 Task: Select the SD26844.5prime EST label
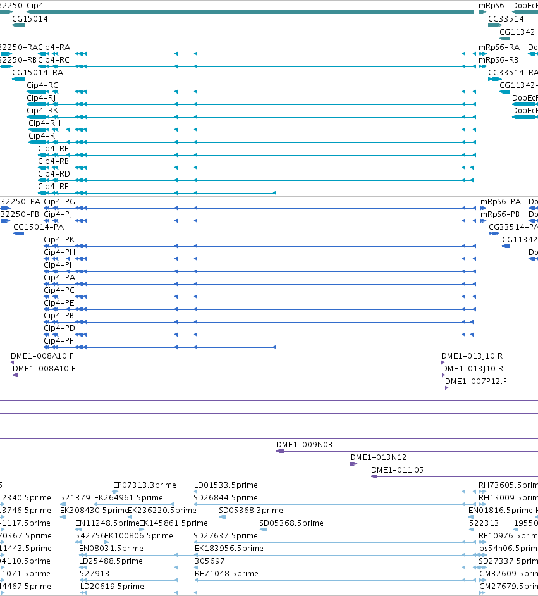pyautogui.click(x=226, y=498)
